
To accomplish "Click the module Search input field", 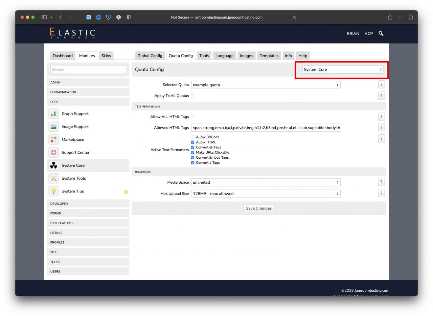I will [x=88, y=70].
